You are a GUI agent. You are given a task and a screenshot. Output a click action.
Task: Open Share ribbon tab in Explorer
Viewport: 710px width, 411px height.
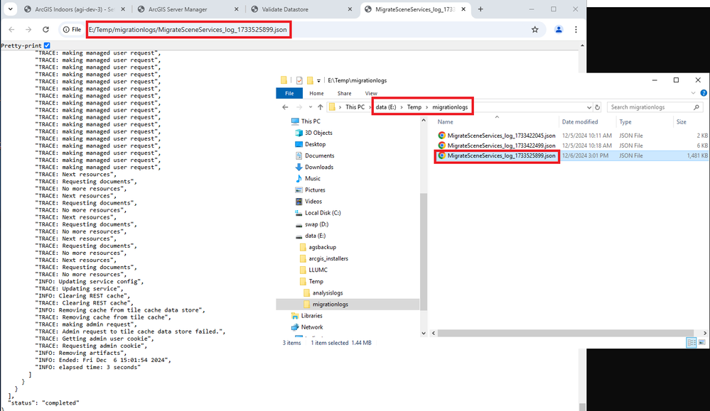pyautogui.click(x=344, y=93)
